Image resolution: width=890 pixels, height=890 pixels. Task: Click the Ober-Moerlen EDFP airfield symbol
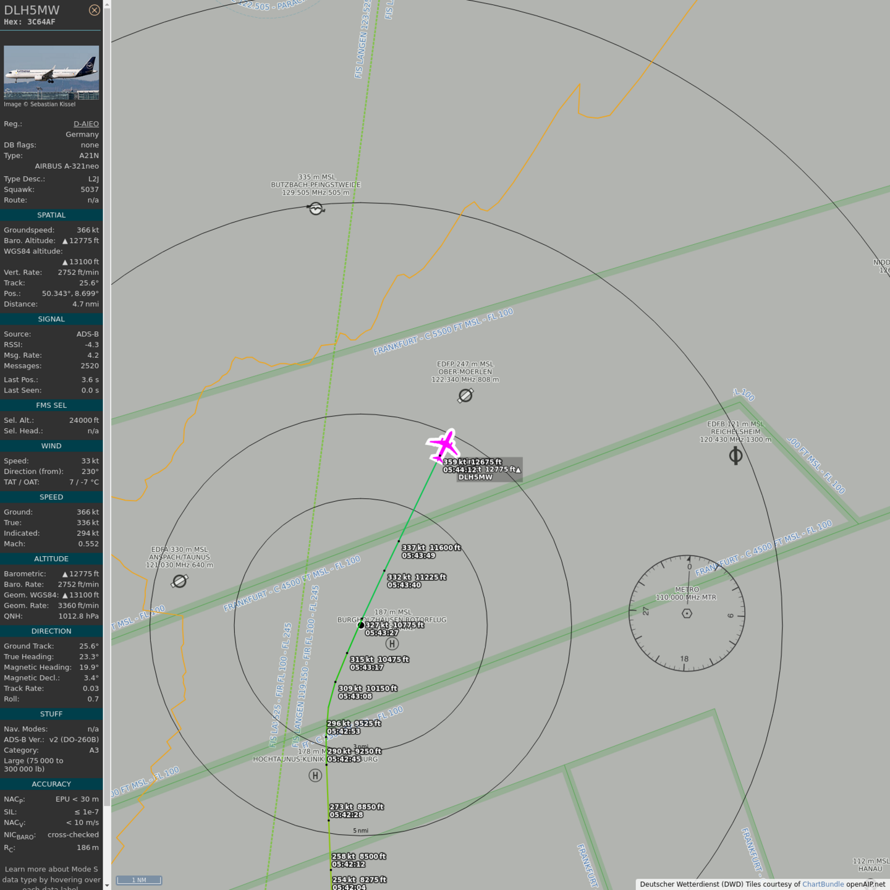[465, 396]
